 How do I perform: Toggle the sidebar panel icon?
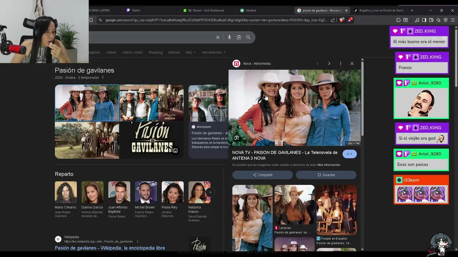(424, 20)
